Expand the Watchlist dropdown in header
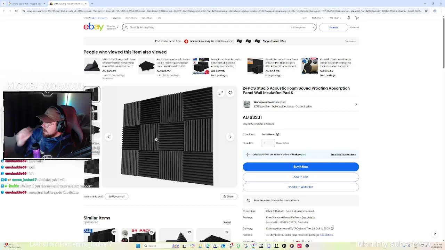The height and width of the screenshot is (250, 445). [x=317, y=18]
